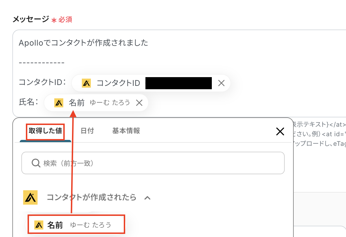Remove the 名前 chip from the message
The width and height of the screenshot is (346, 237).
coord(139,103)
